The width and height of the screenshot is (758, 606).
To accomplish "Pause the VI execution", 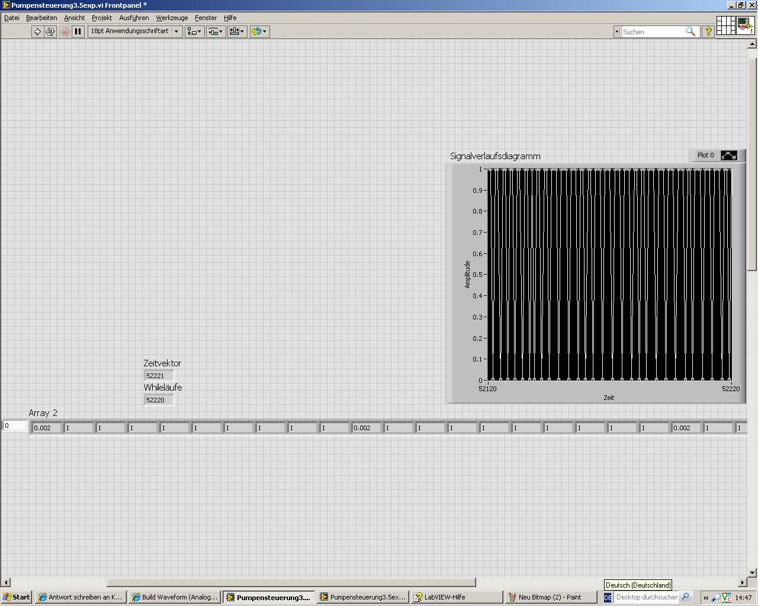I will point(78,31).
